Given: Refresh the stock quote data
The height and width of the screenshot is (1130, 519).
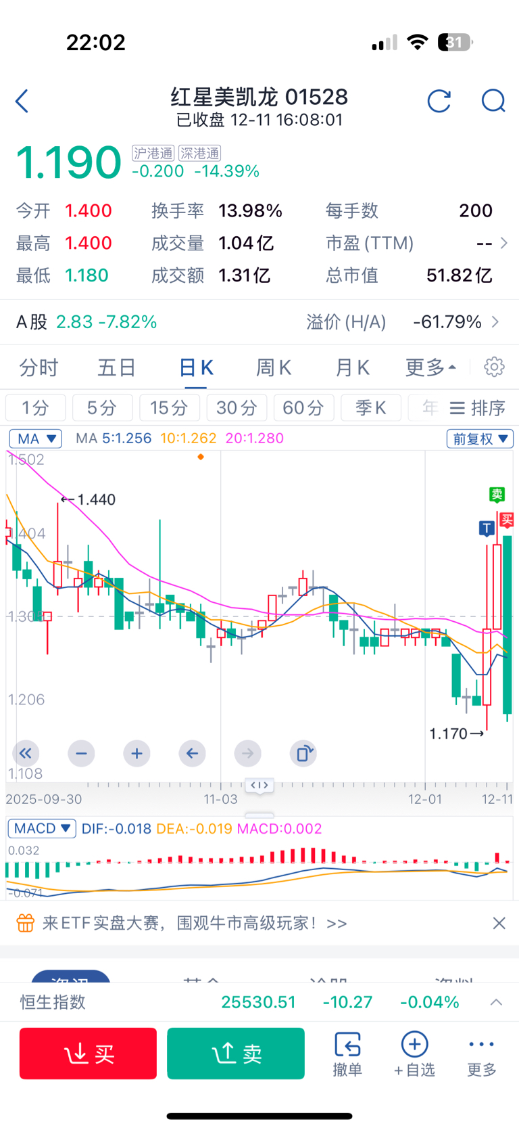Looking at the screenshot, I should point(439,101).
